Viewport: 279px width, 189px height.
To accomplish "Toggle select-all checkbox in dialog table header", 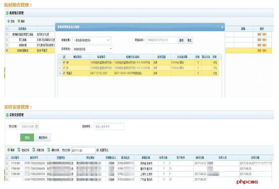I will tap(64, 57).
